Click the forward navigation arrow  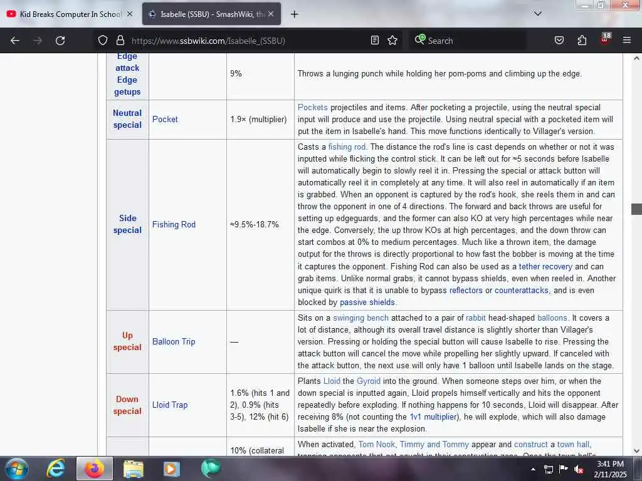click(x=38, y=41)
